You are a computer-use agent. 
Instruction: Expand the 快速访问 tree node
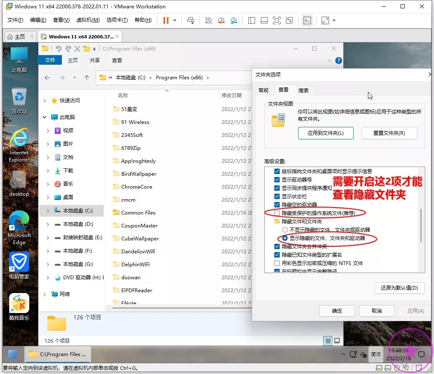pyautogui.click(x=45, y=101)
